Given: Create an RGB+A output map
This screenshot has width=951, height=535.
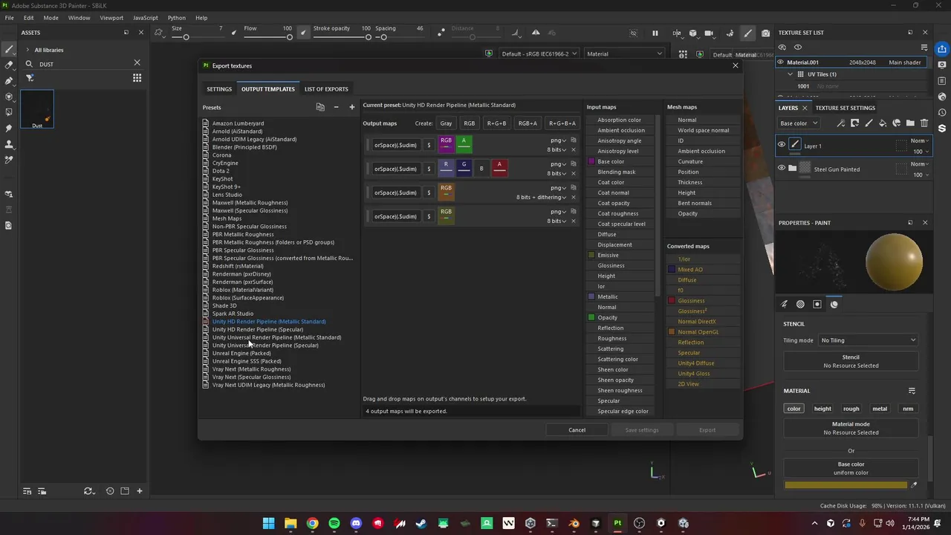Looking at the screenshot, I should [528, 123].
